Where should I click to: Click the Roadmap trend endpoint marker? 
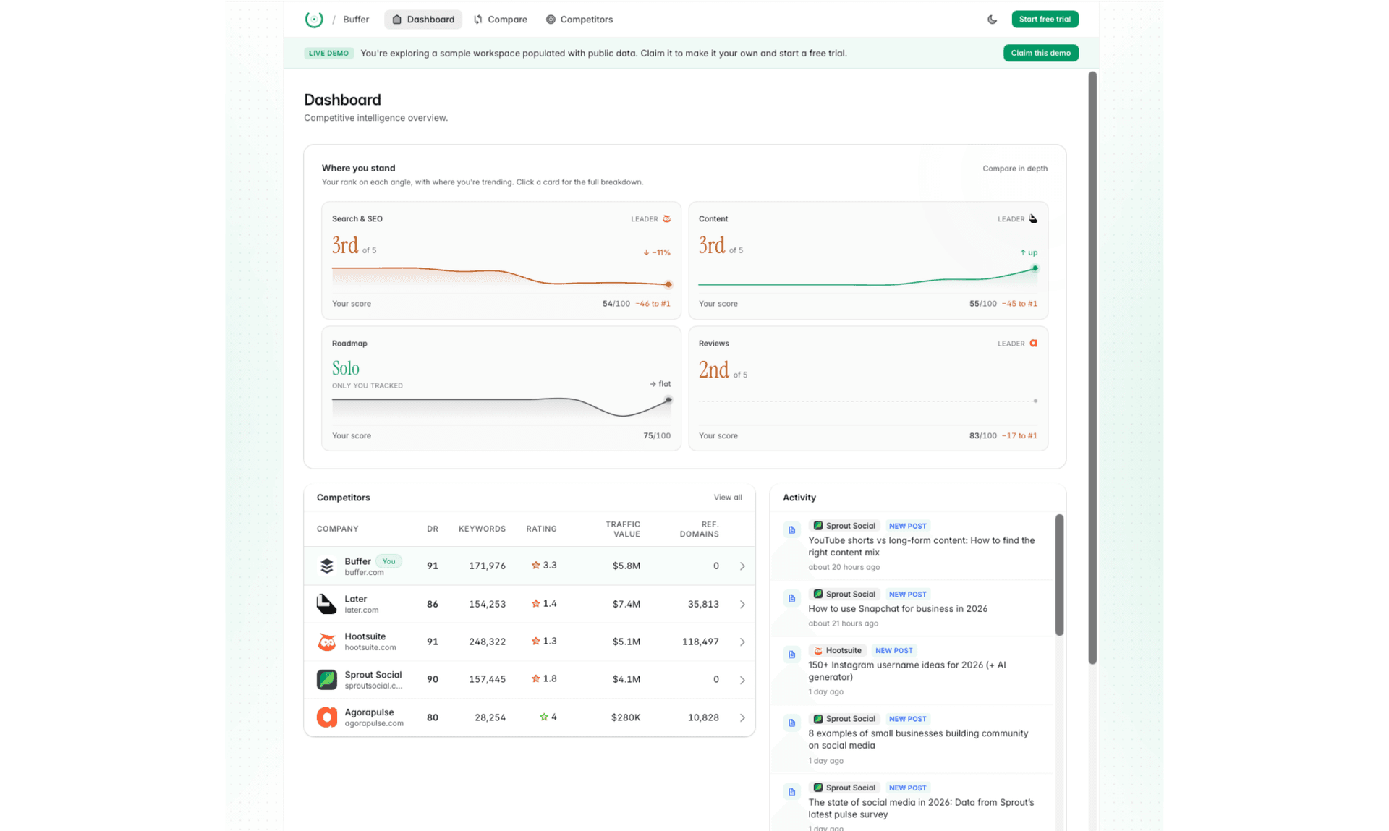pyautogui.click(x=668, y=400)
